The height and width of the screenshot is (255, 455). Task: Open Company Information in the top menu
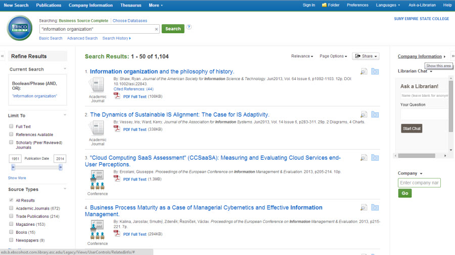(90, 5)
